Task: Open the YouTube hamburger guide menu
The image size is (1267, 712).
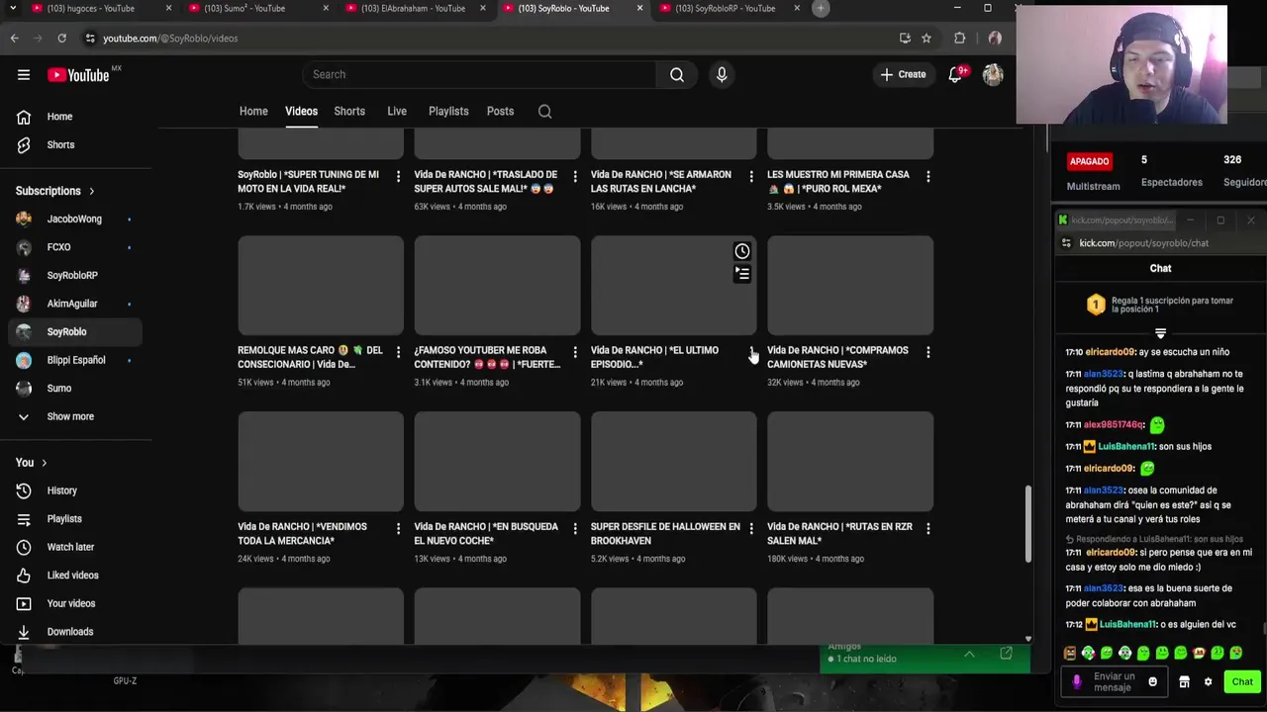Action: tap(24, 74)
